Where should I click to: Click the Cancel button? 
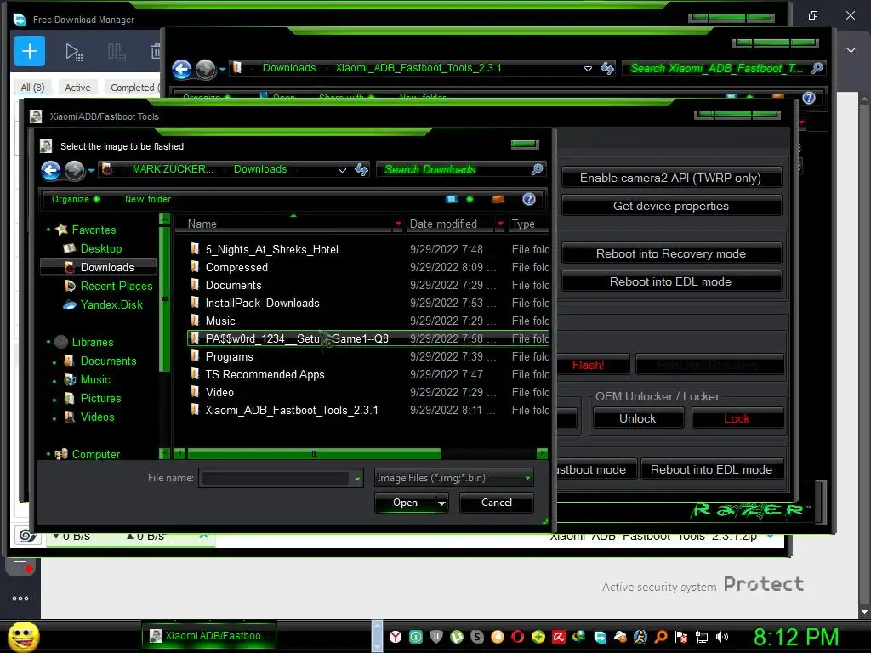pyautogui.click(x=497, y=503)
